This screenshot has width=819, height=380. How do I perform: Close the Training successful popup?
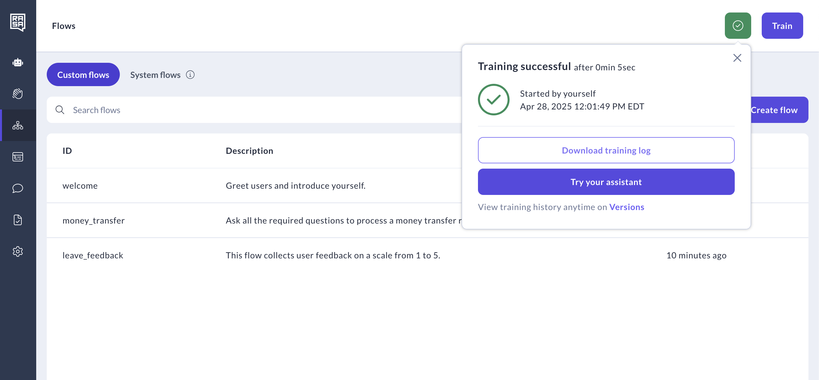[737, 58]
